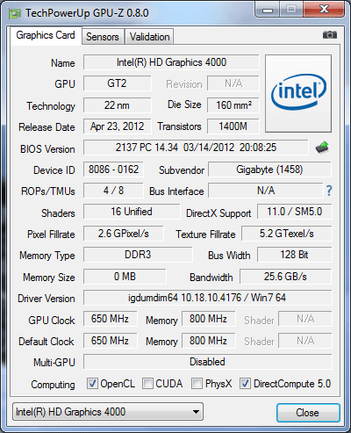Click the Release Date label
Screen dimensions: 351x433
(x=47, y=127)
